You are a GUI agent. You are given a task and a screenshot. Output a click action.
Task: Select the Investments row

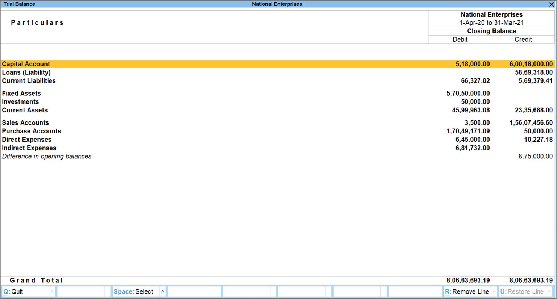tap(21, 101)
